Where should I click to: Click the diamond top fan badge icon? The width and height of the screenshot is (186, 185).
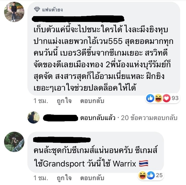tap(37, 9)
